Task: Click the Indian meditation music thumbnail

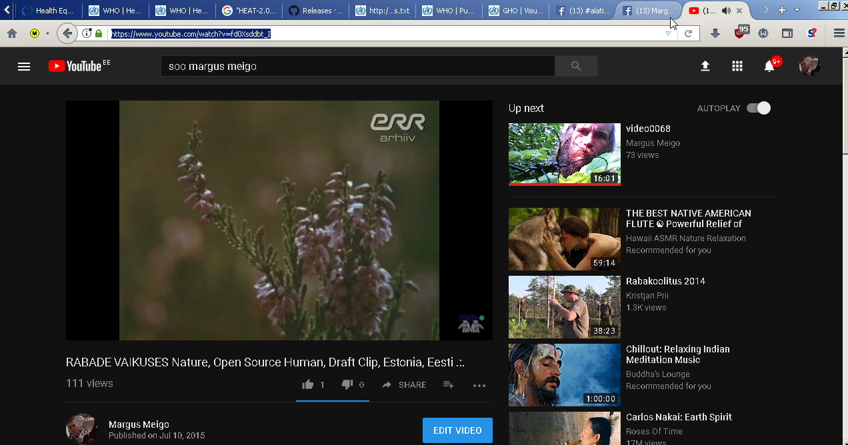Action: coord(565,375)
